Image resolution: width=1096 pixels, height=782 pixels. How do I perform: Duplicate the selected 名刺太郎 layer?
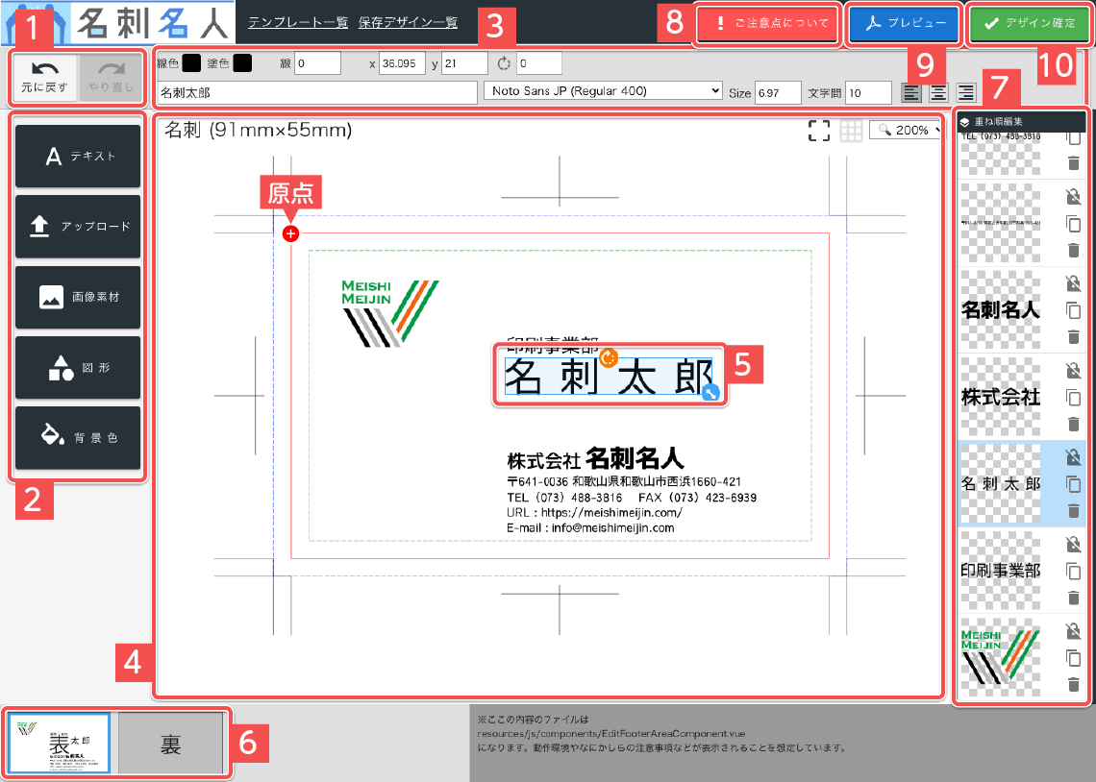click(1073, 484)
